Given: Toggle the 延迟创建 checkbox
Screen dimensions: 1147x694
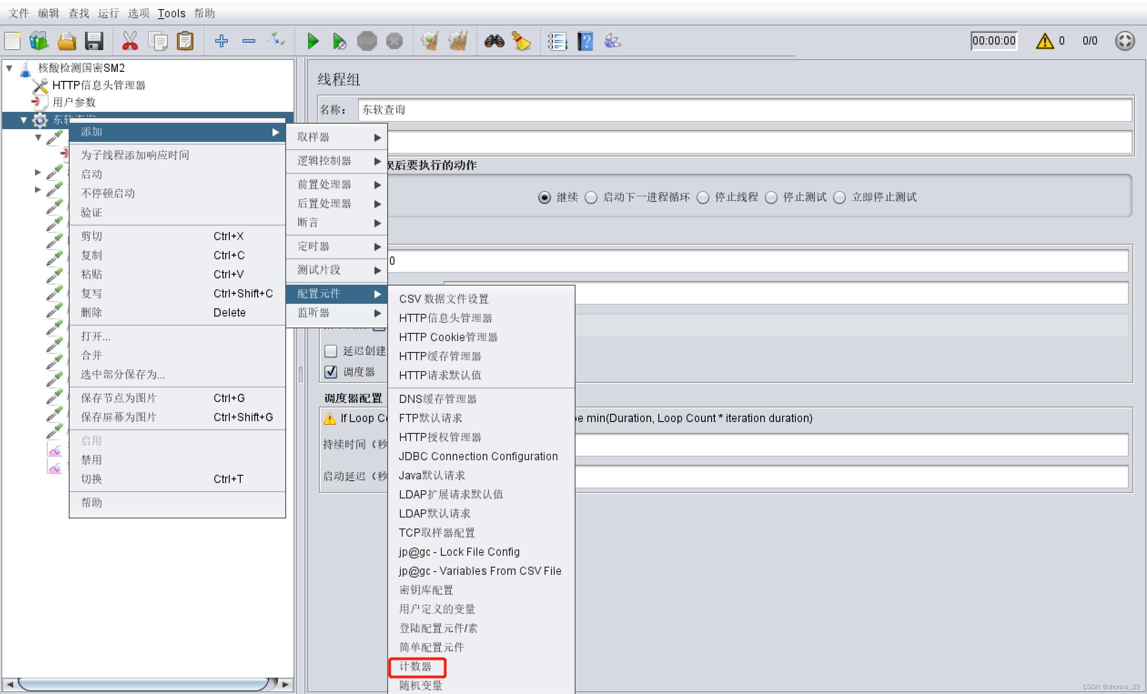Looking at the screenshot, I should click(330, 351).
